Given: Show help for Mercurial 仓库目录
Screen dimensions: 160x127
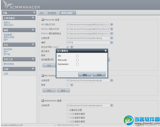Looking at the screenshot, I should 112,38.
